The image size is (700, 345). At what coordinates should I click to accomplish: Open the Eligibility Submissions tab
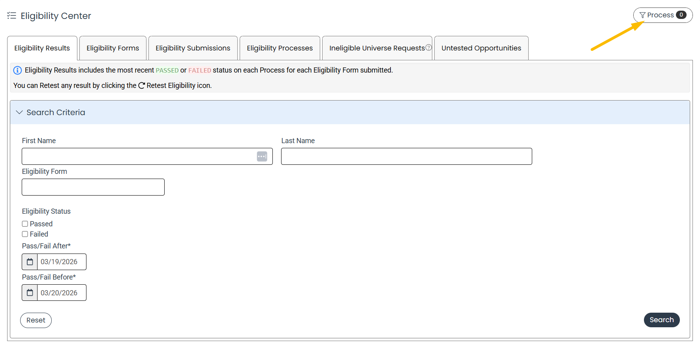[x=193, y=48]
